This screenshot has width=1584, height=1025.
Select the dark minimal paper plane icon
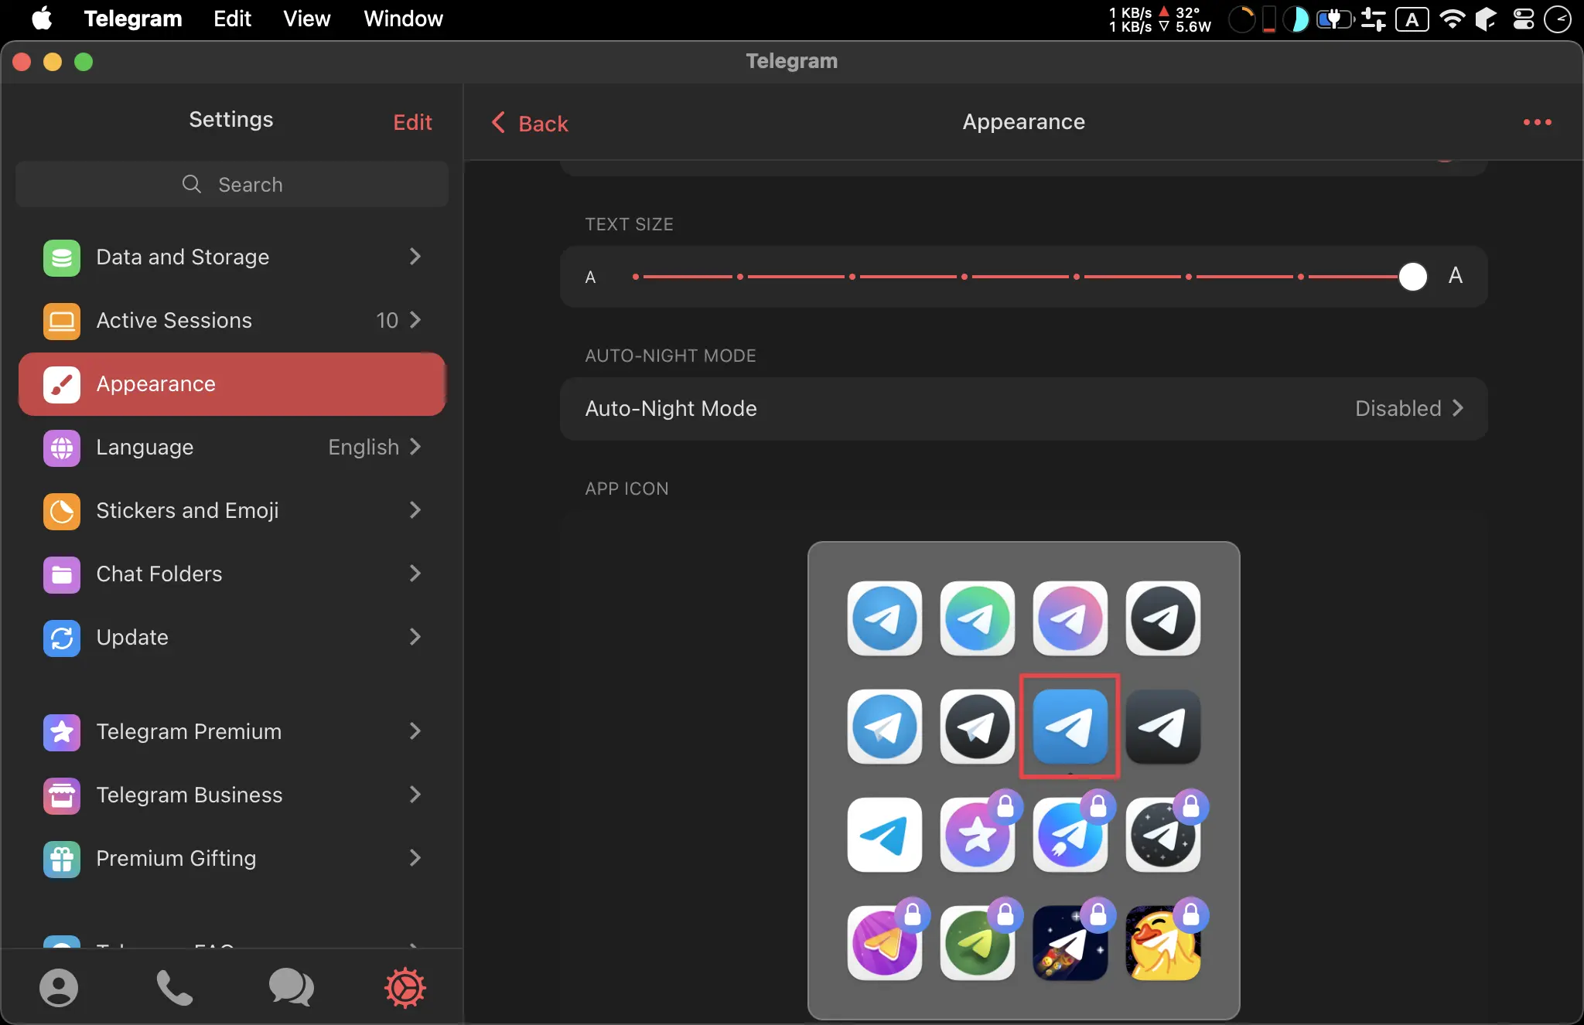1162,726
